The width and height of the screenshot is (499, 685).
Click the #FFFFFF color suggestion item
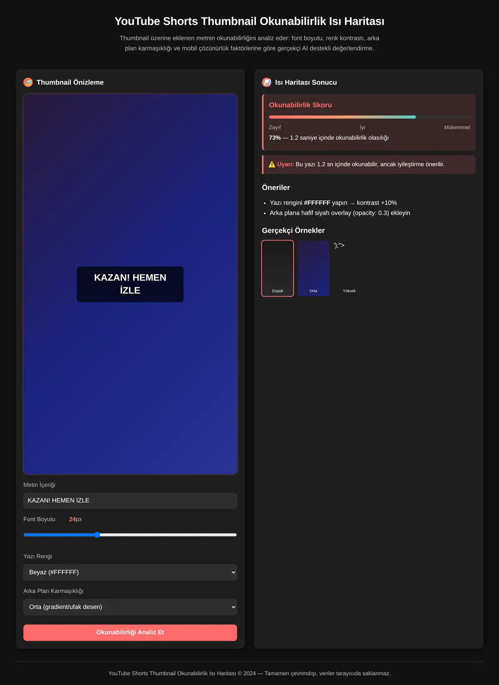333,203
